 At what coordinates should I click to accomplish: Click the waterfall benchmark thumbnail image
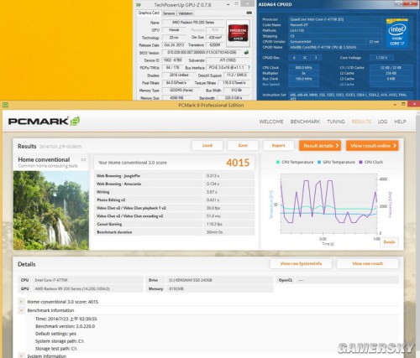51,210
